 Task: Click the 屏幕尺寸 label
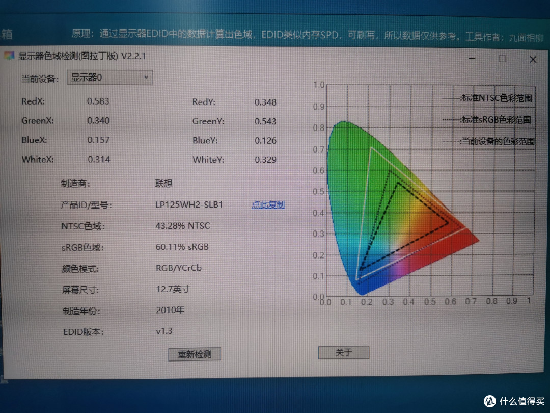(80, 290)
